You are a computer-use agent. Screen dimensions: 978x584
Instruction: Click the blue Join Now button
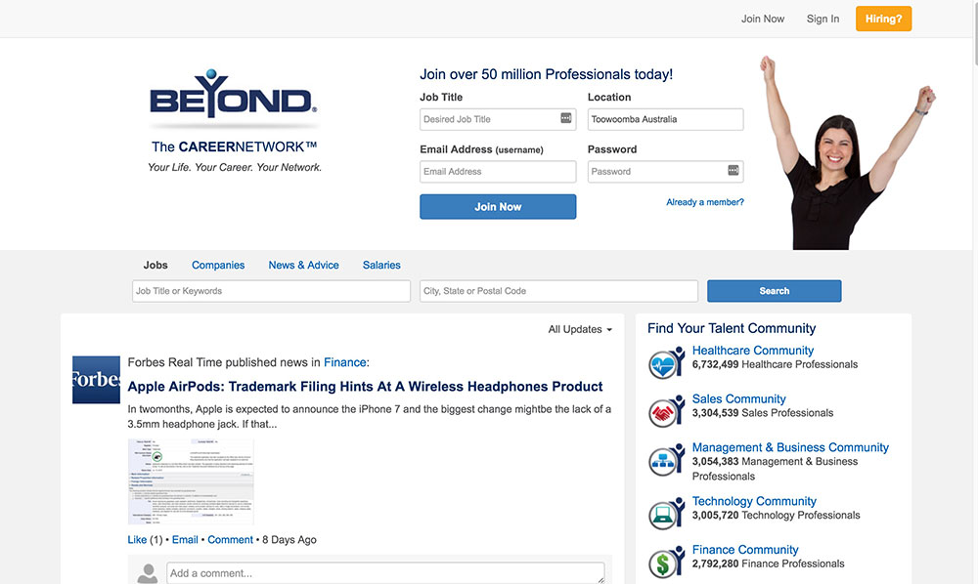(498, 207)
